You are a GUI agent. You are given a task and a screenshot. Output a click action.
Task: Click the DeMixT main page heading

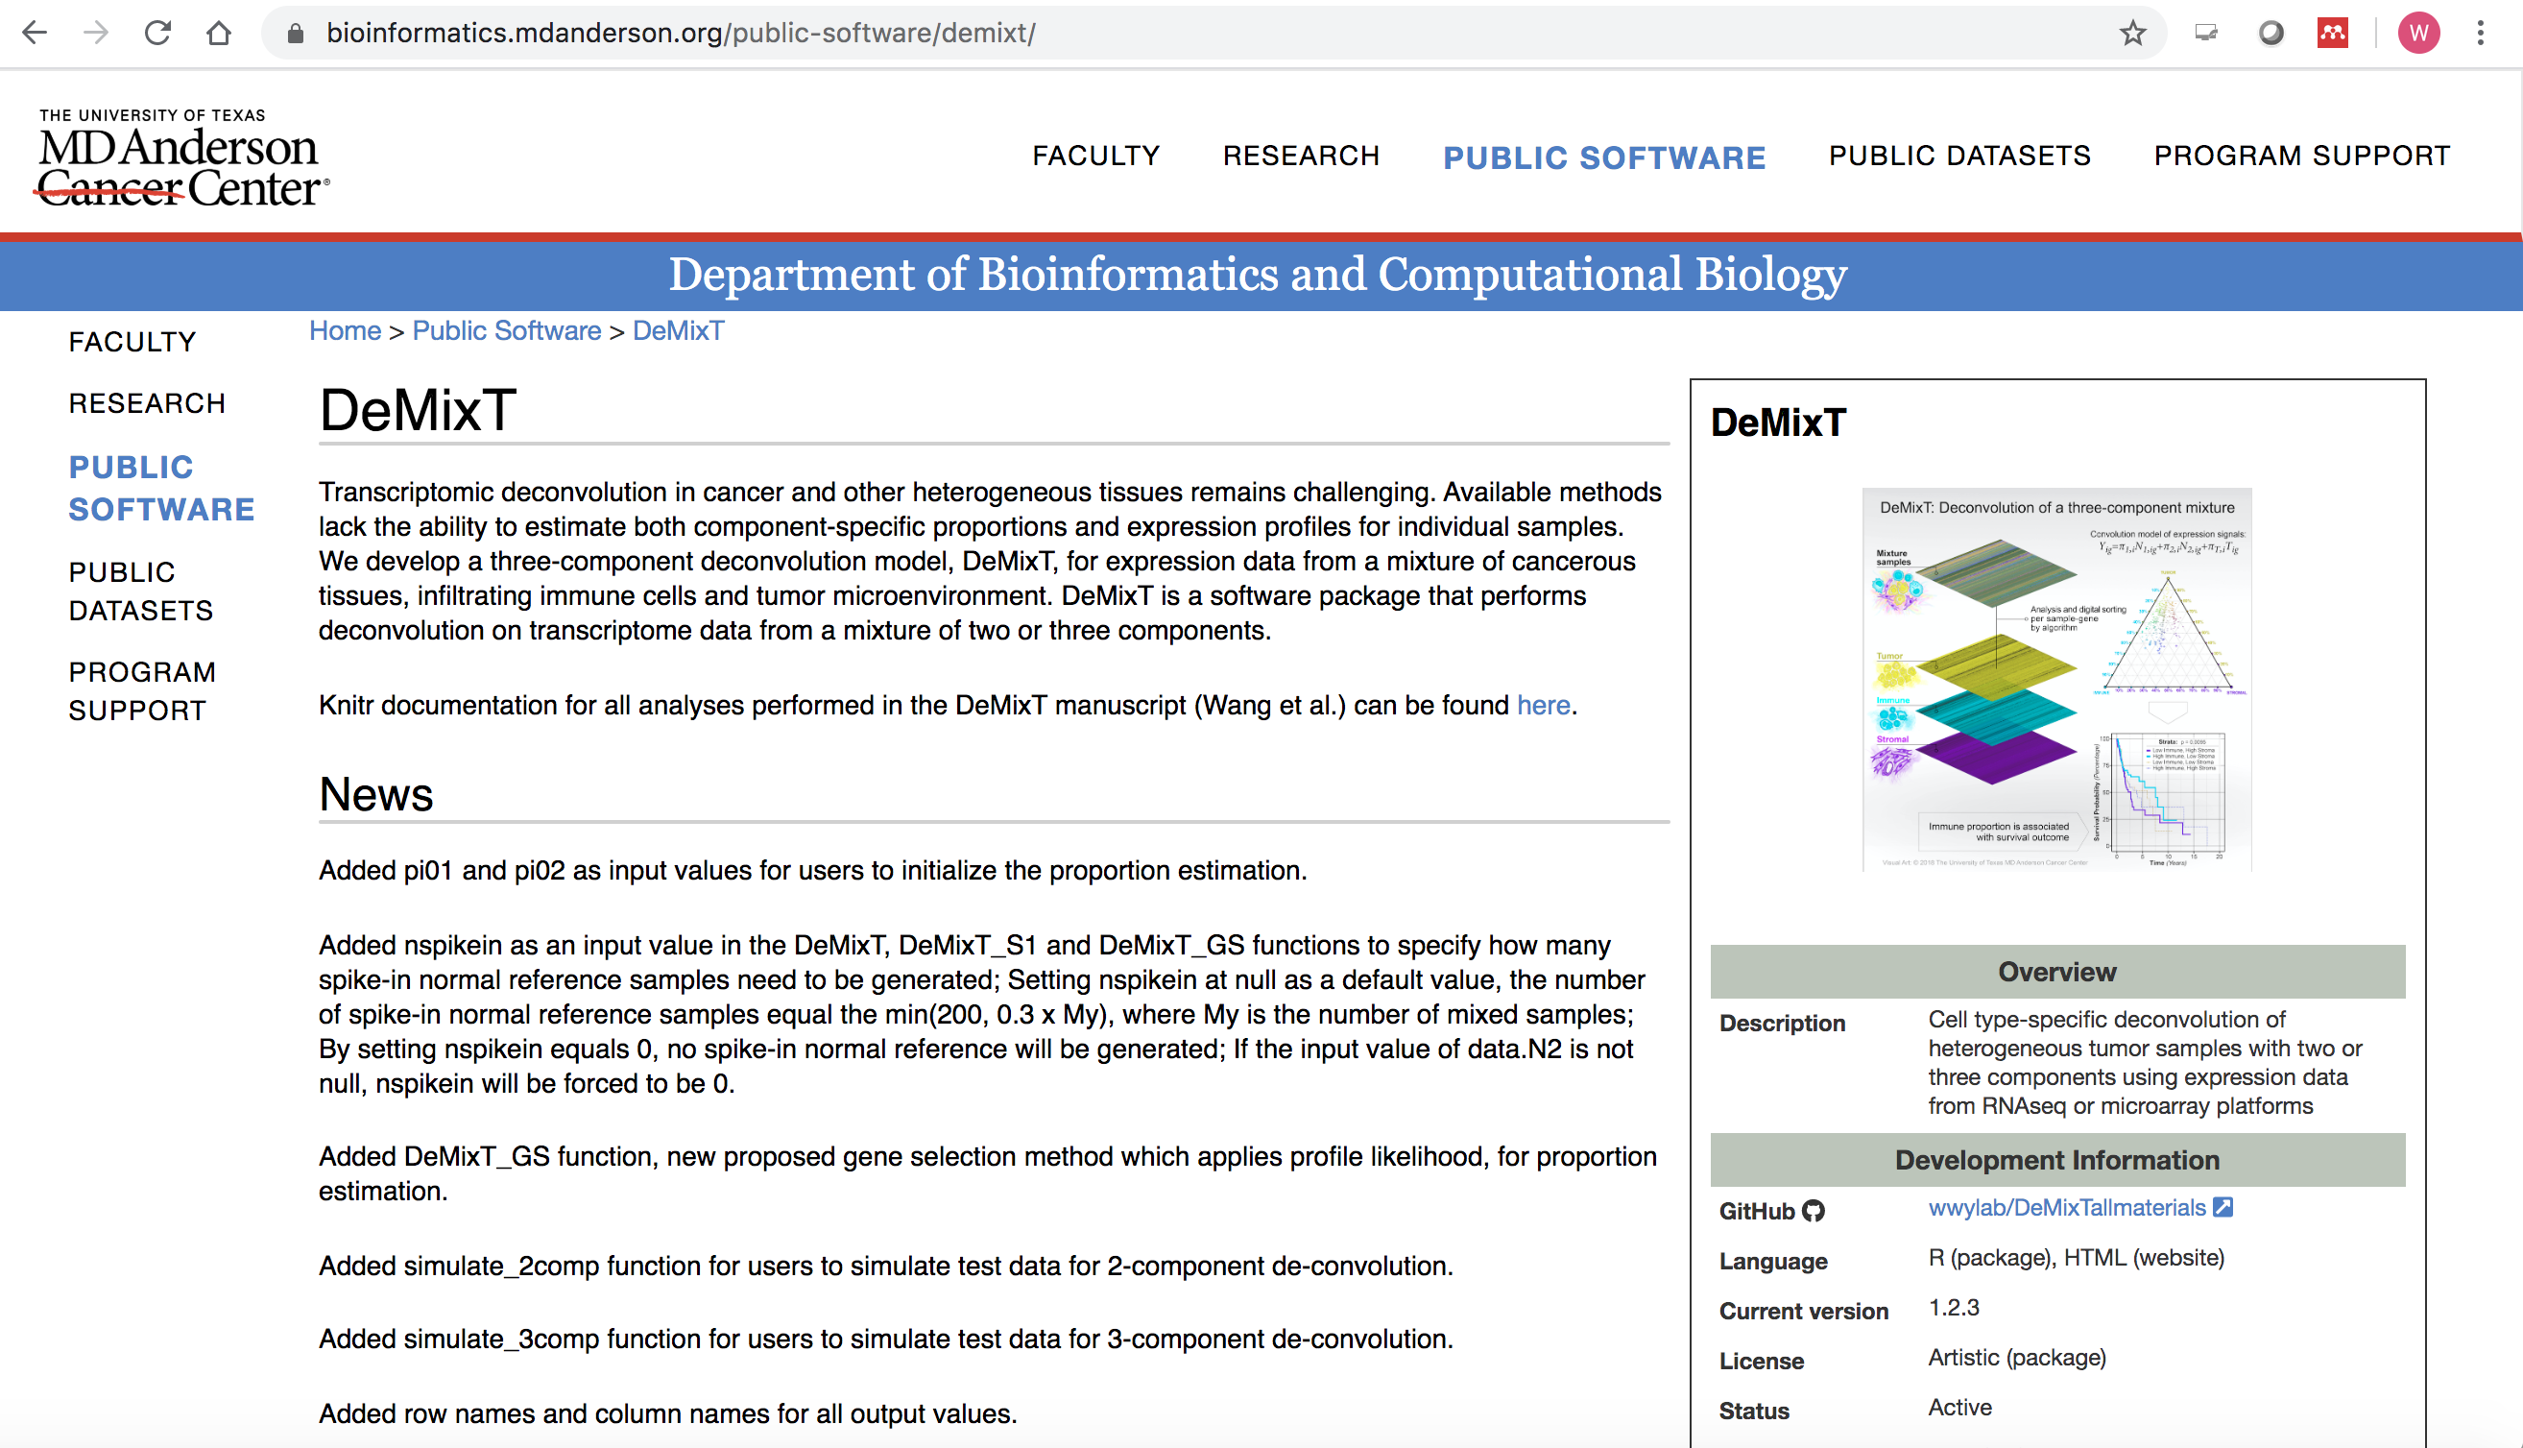click(x=418, y=410)
